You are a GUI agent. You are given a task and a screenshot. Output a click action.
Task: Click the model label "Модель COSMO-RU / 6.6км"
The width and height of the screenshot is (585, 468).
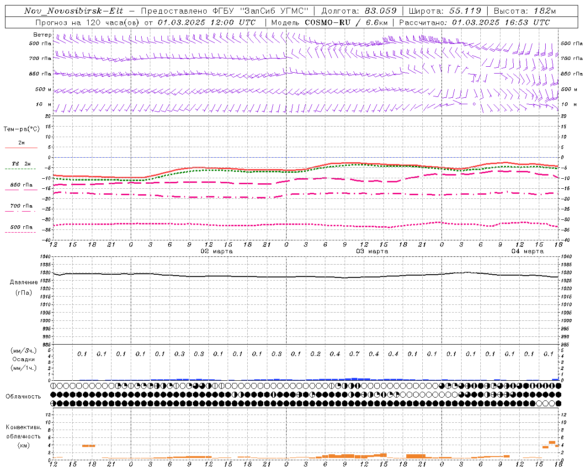pos(329,22)
